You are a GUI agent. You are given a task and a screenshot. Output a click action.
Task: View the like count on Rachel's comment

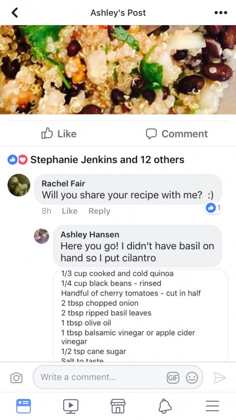tap(214, 207)
